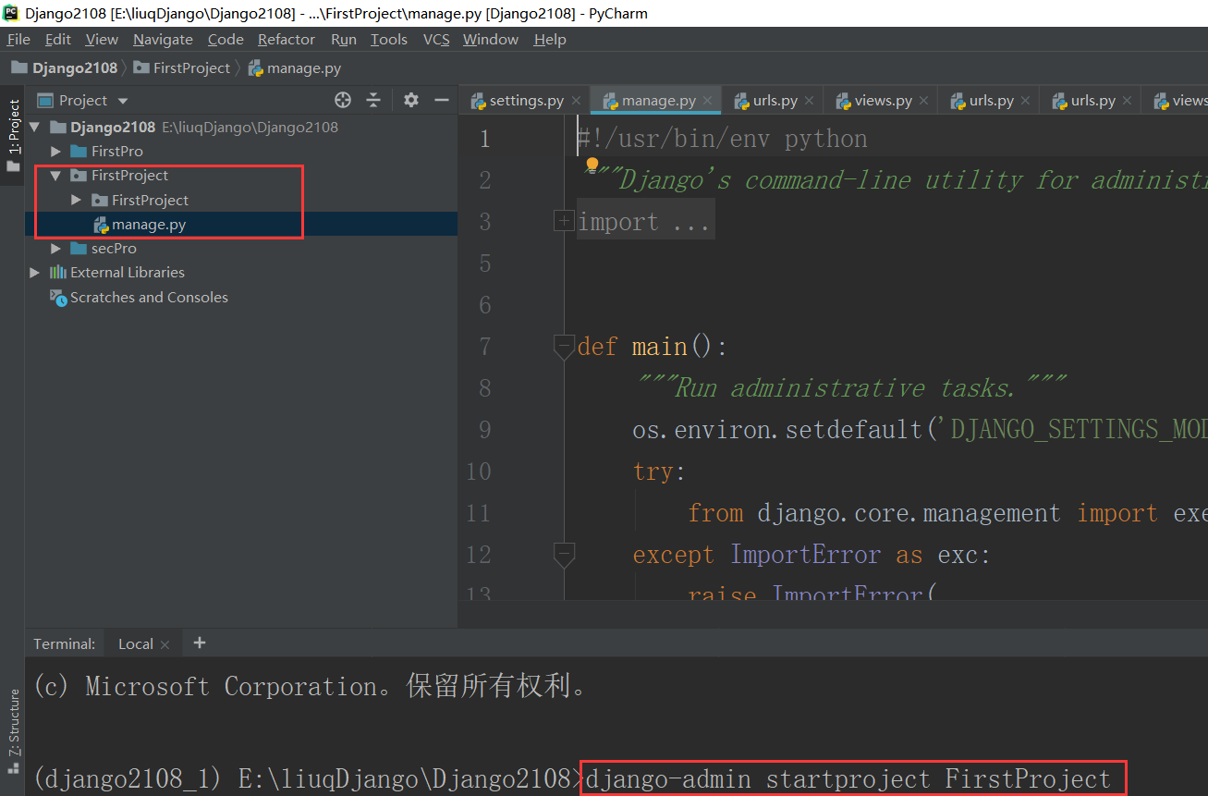Click the External Libraries icon

(x=58, y=273)
